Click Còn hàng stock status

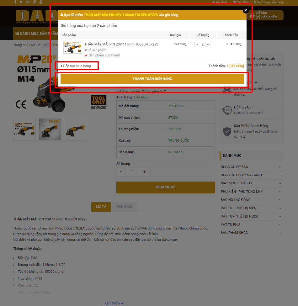pyautogui.click(x=141, y=98)
